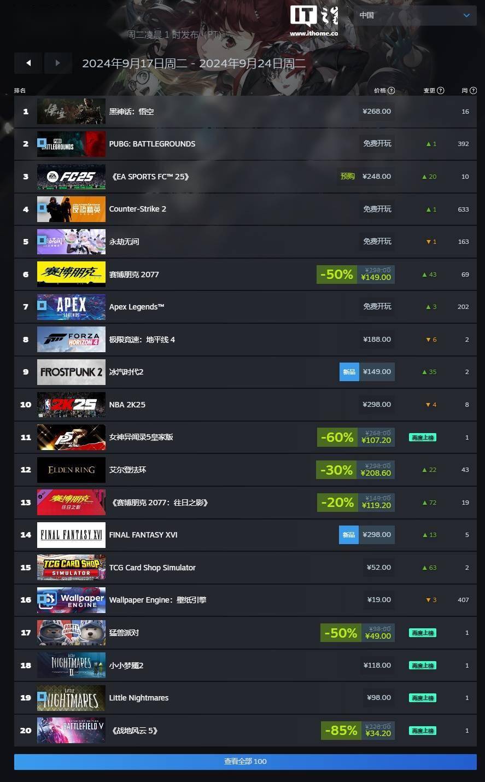The height and width of the screenshot is (782, 485).
Task: Click the Elden Ring game thumbnail
Action: pos(71,470)
